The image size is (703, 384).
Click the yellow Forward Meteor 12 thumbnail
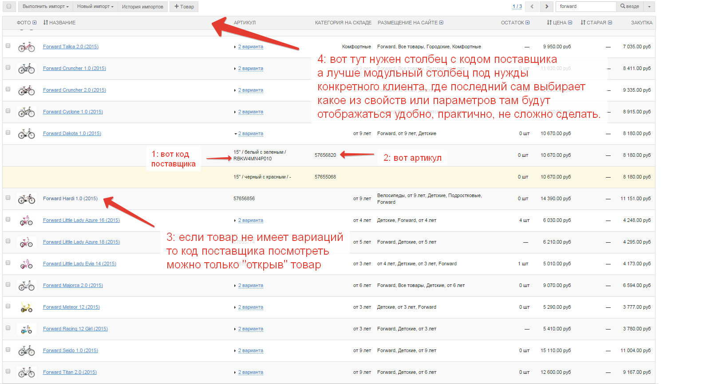[26, 307]
